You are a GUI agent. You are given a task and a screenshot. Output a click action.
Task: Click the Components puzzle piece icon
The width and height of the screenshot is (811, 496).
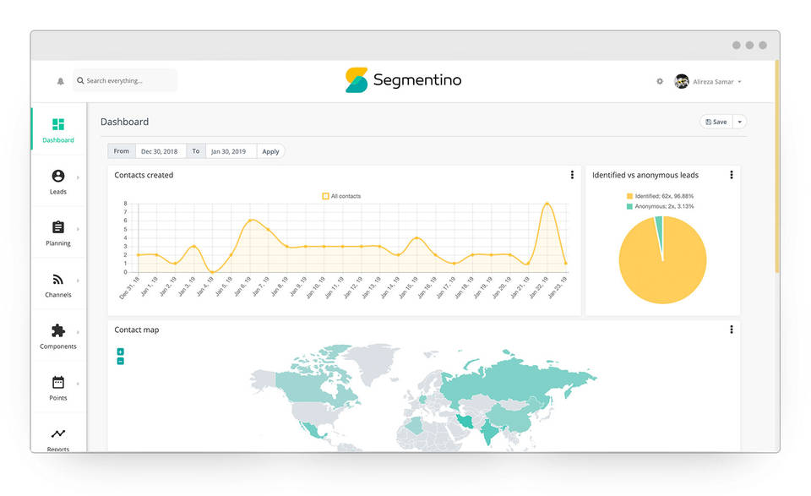pyautogui.click(x=58, y=331)
